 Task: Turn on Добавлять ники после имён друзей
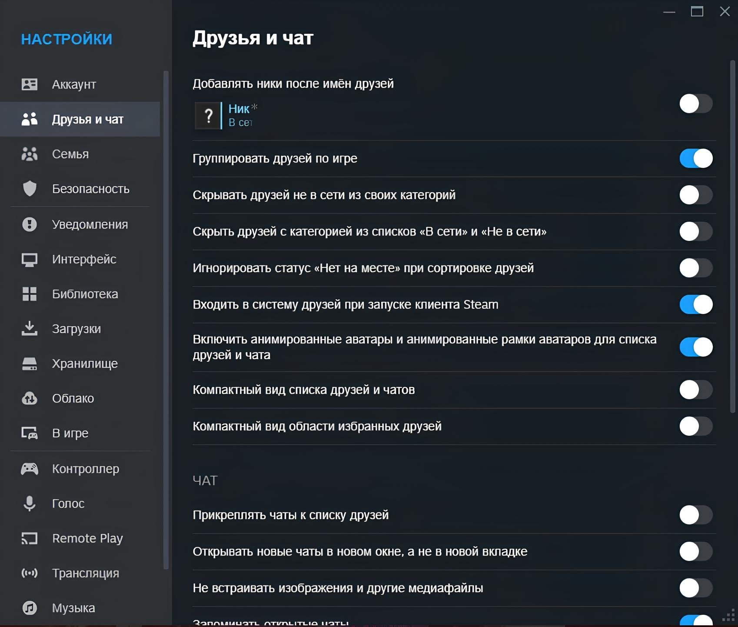point(696,104)
